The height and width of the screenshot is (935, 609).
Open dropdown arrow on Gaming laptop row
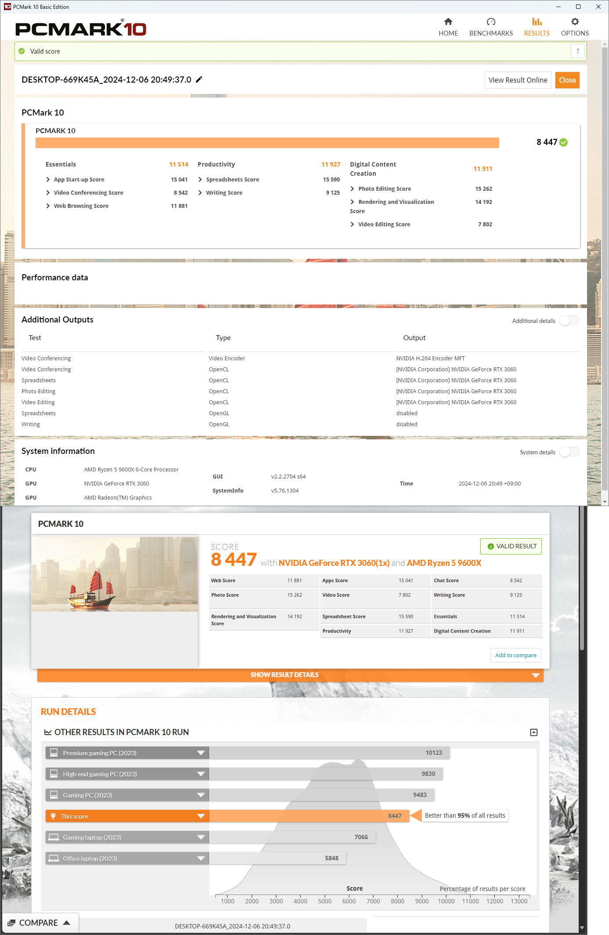pos(201,837)
